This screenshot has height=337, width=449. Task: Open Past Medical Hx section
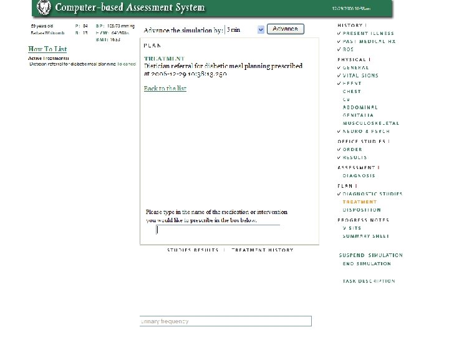click(x=369, y=41)
